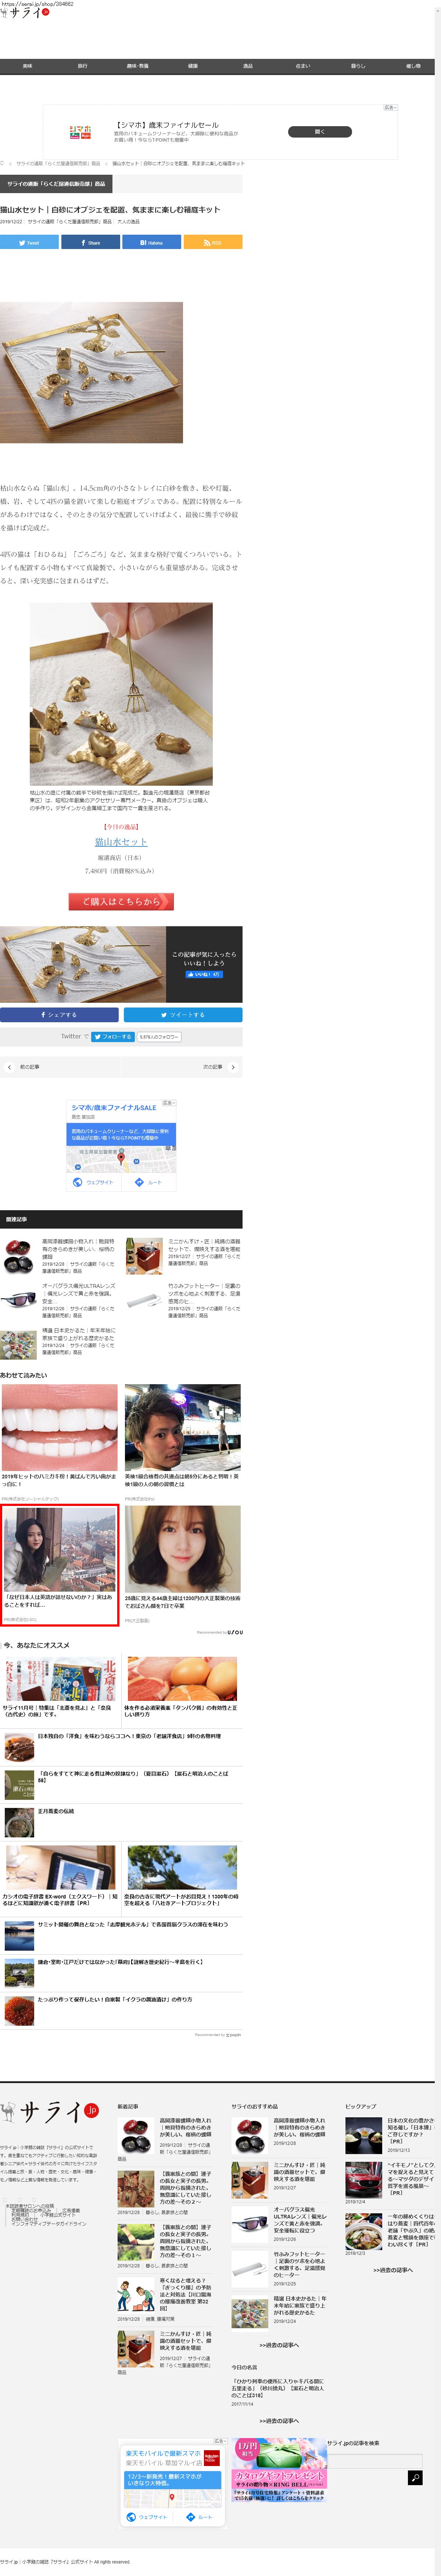Click the ツイートする button below the article
This screenshot has height=2576, width=441.
tap(183, 1015)
